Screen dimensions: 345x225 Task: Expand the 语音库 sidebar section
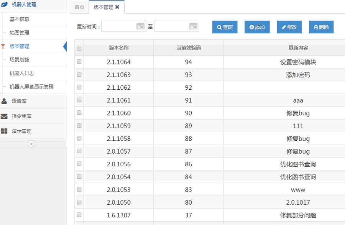pos(19,101)
